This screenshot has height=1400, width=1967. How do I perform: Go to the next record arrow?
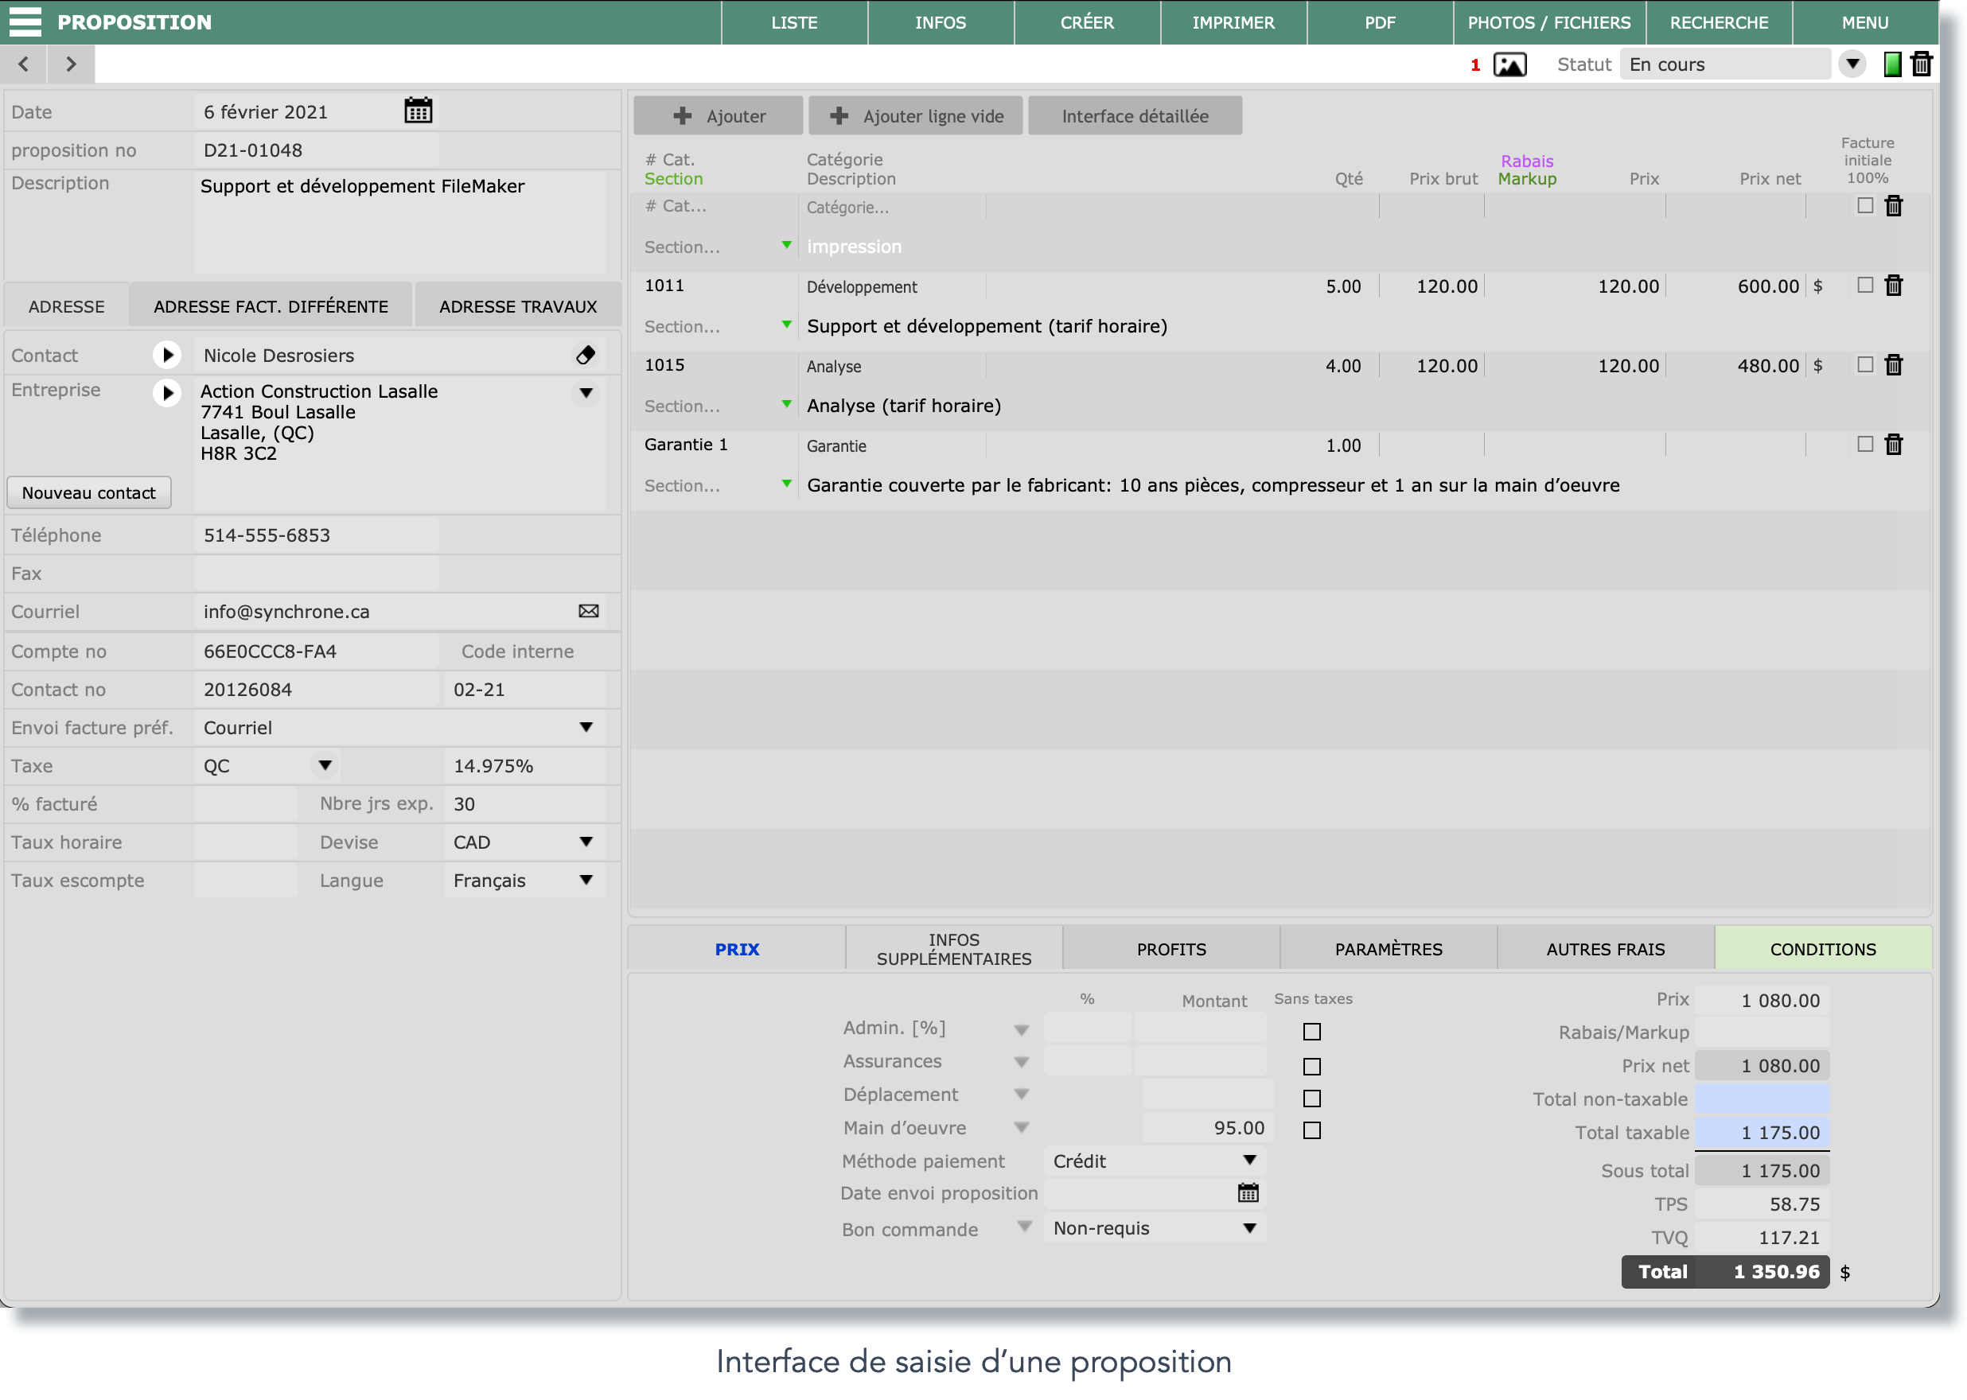point(71,64)
